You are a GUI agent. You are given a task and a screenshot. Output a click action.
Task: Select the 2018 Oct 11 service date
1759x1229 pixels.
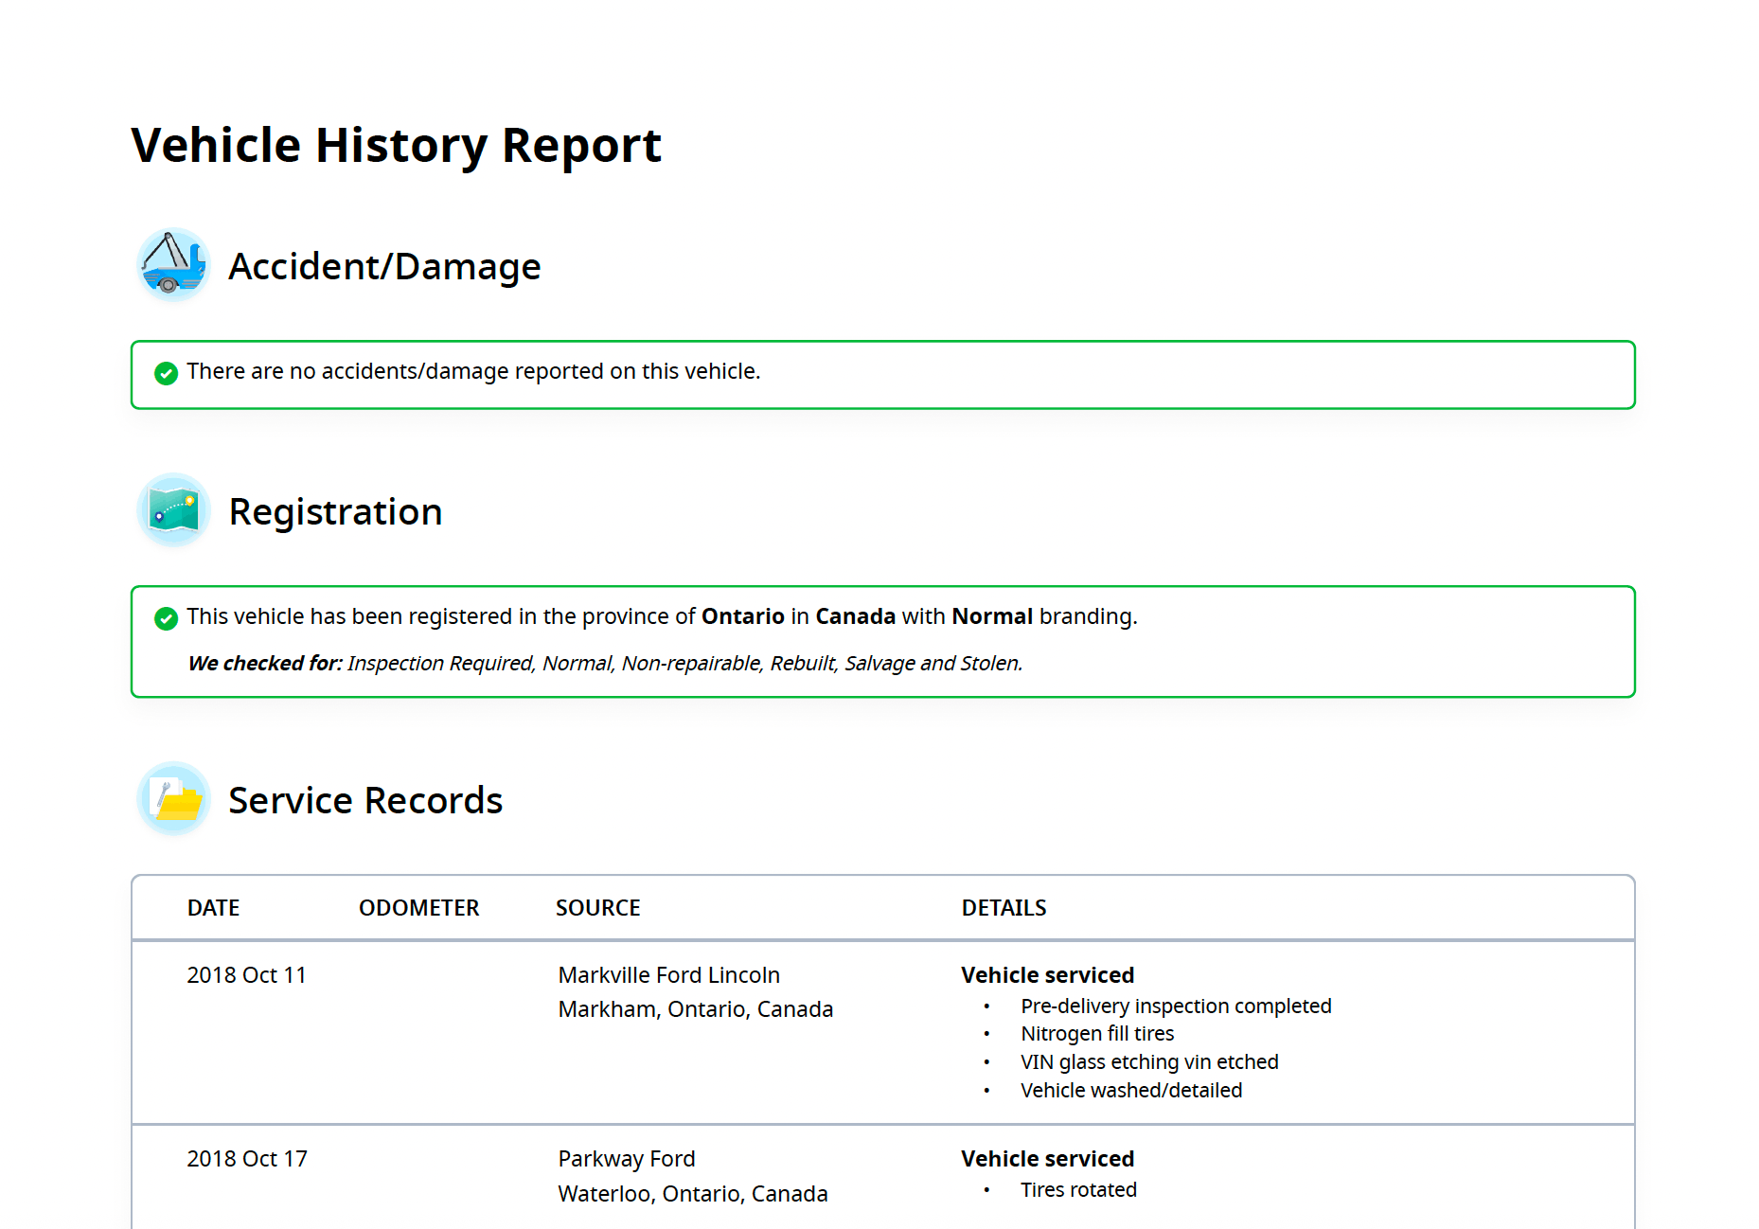(246, 975)
